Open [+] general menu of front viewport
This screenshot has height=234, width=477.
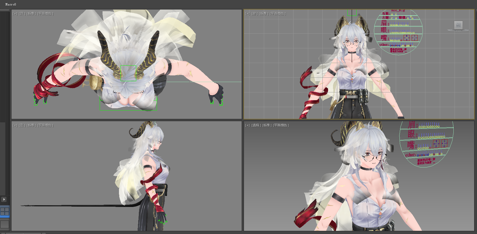tap(247, 14)
